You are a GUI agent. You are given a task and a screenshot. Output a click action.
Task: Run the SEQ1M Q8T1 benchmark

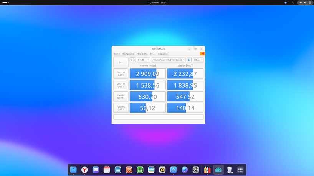click(x=121, y=73)
